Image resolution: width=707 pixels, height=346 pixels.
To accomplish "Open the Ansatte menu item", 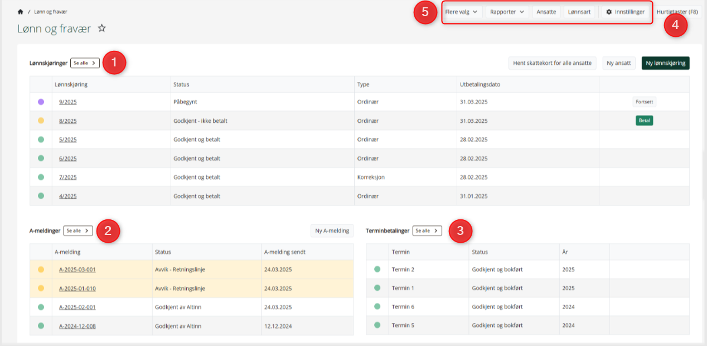I will (546, 12).
